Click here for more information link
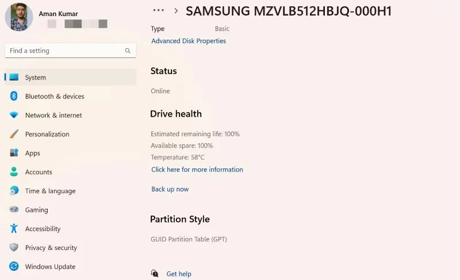The height and width of the screenshot is (280, 460). 197,170
